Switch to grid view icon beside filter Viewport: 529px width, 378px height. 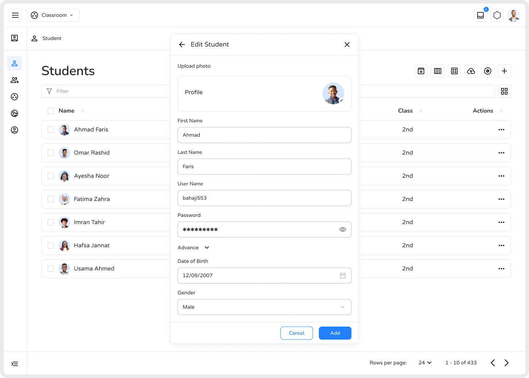tap(504, 91)
